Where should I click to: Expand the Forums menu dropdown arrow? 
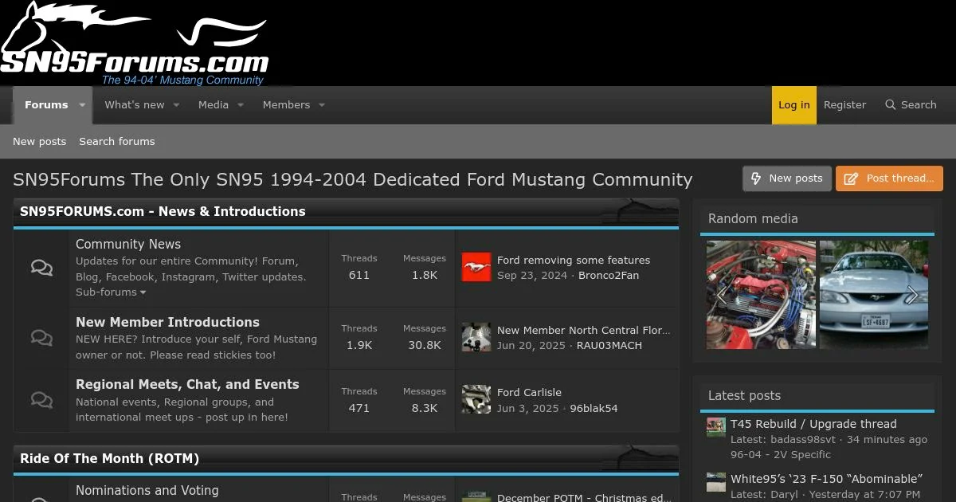82,105
